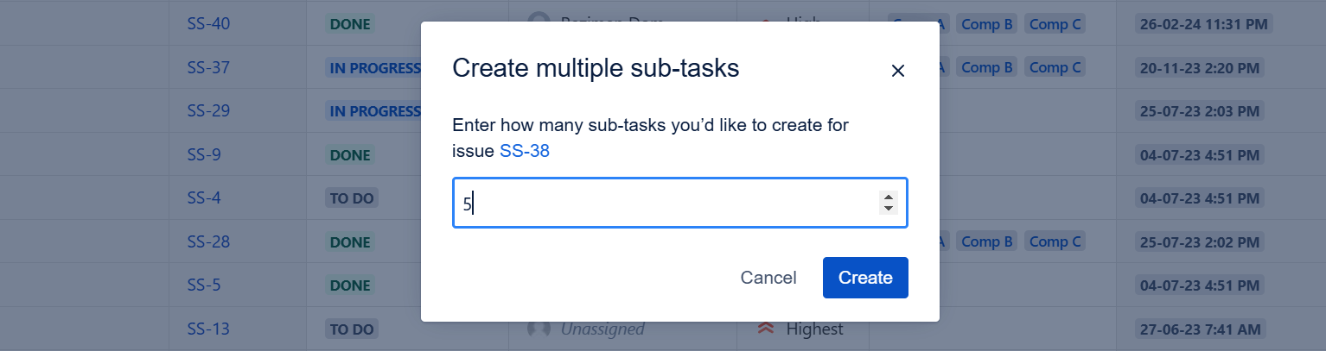The width and height of the screenshot is (1326, 351).
Task: Click the TO DO status of SS-13
Action: click(352, 329)
